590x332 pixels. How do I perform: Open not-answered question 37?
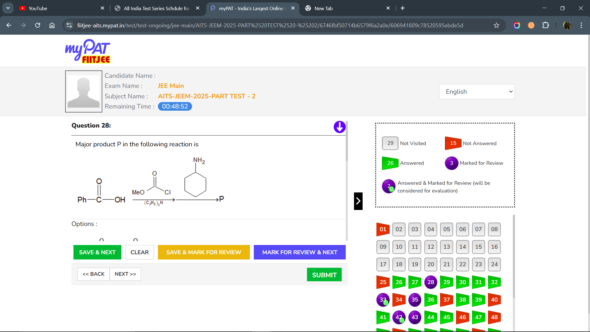click(447, 300)
